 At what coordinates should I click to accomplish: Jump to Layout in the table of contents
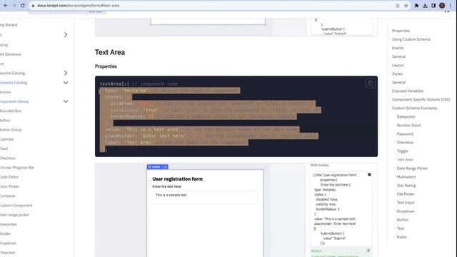[398, 65]
